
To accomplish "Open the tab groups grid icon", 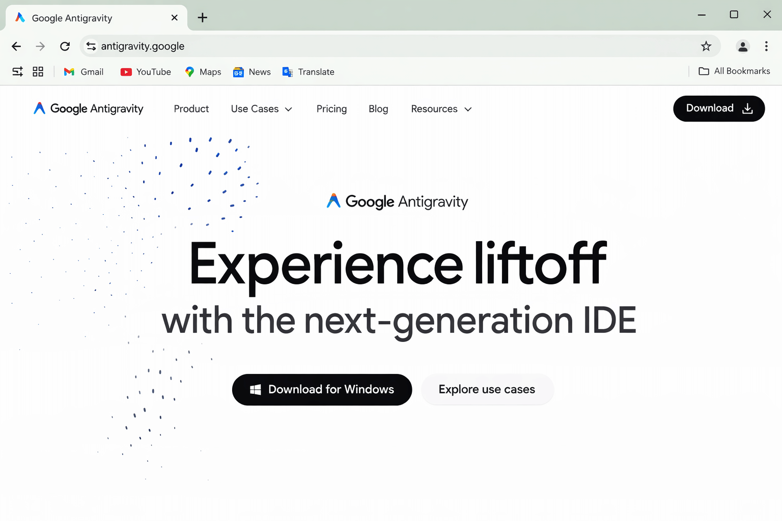I will click(x=38, y=72).
